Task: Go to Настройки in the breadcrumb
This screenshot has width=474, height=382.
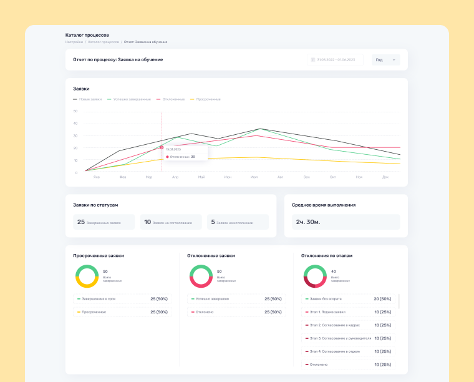Action: (x=74, y=42)
